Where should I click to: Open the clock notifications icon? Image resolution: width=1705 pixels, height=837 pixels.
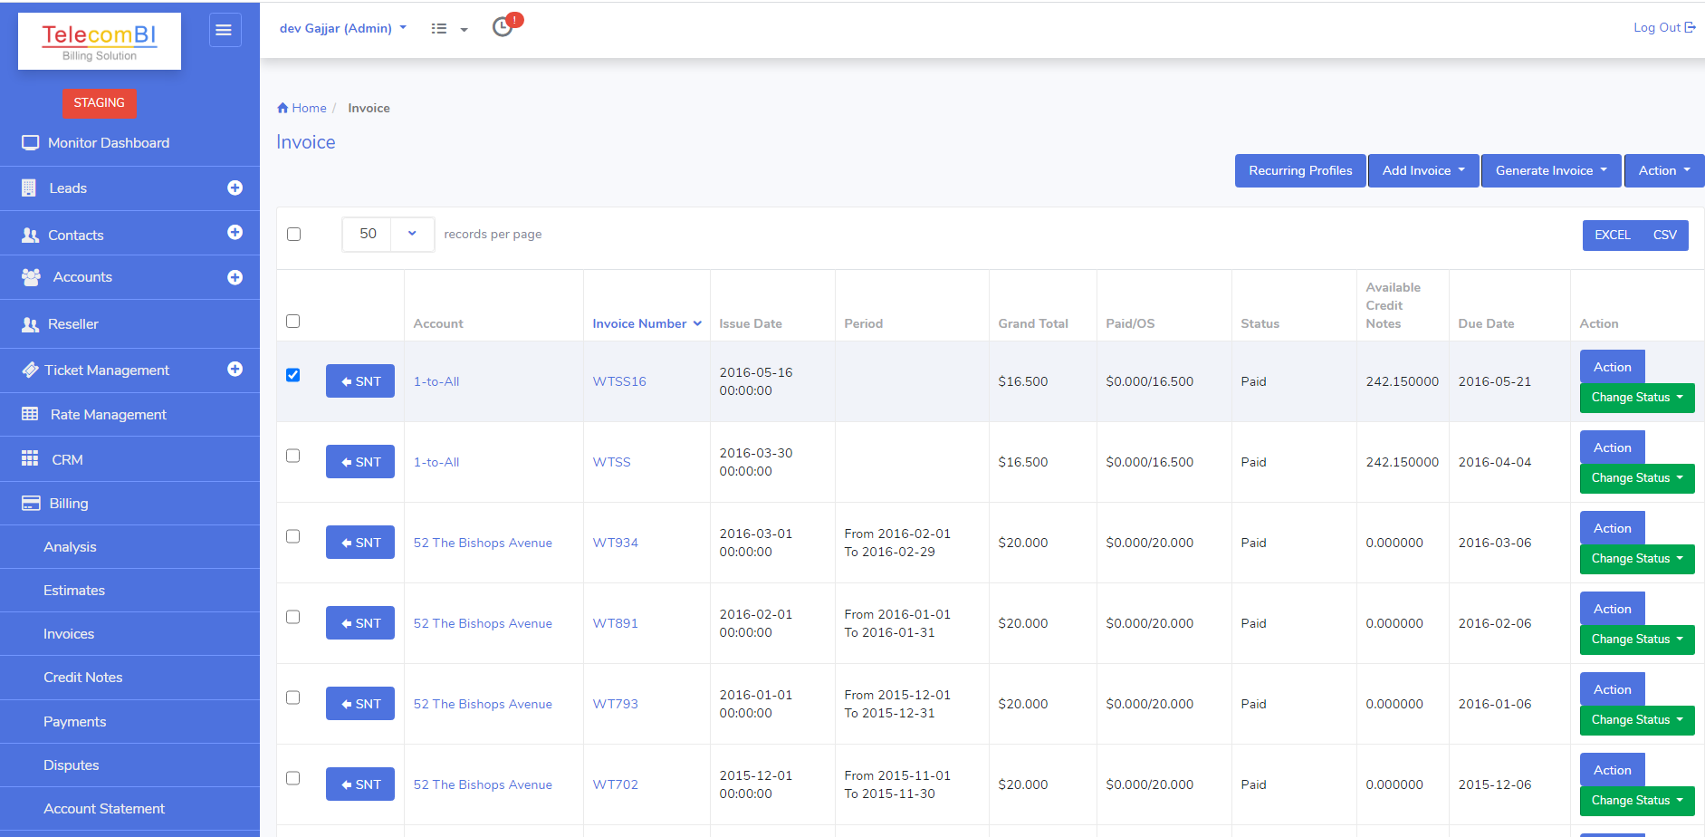click(503, 27)
